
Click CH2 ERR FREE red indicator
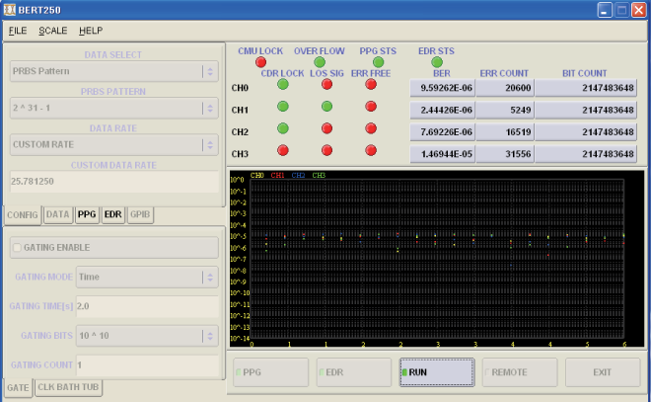[371, 128]
